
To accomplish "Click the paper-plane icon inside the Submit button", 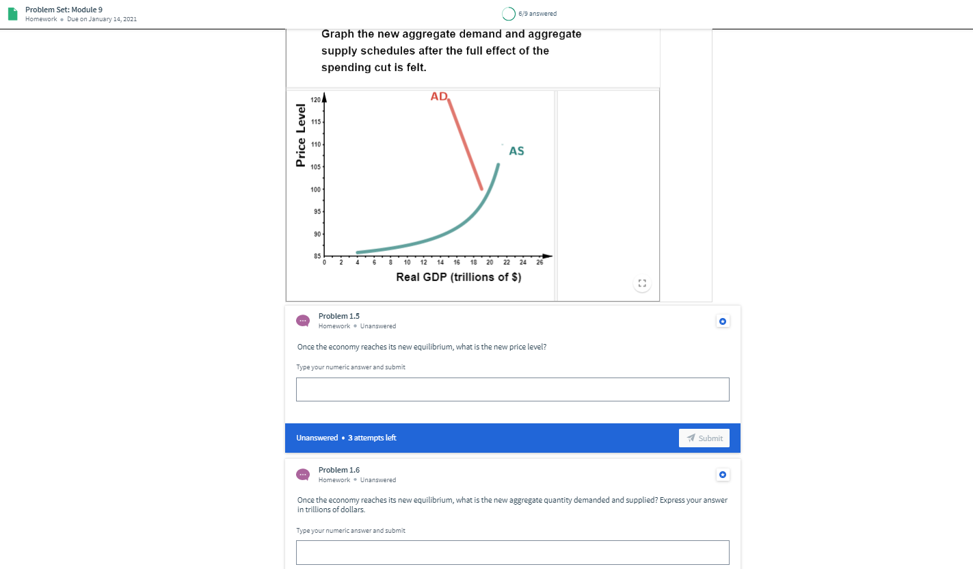I will [691, 438].
